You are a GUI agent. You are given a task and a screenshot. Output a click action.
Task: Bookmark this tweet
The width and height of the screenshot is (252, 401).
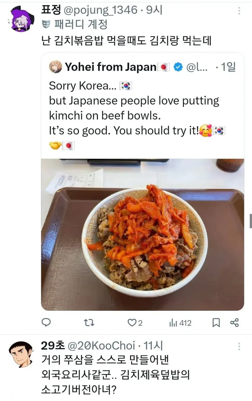coord(216,323)
